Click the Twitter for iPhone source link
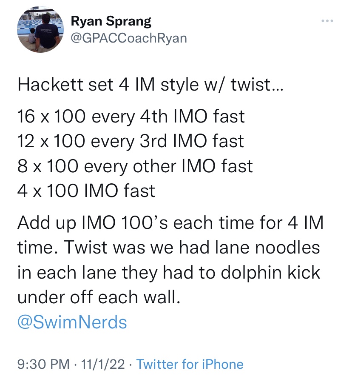Image resolution: width=352 pixels, height=379 pixels. tap(190, 364)
